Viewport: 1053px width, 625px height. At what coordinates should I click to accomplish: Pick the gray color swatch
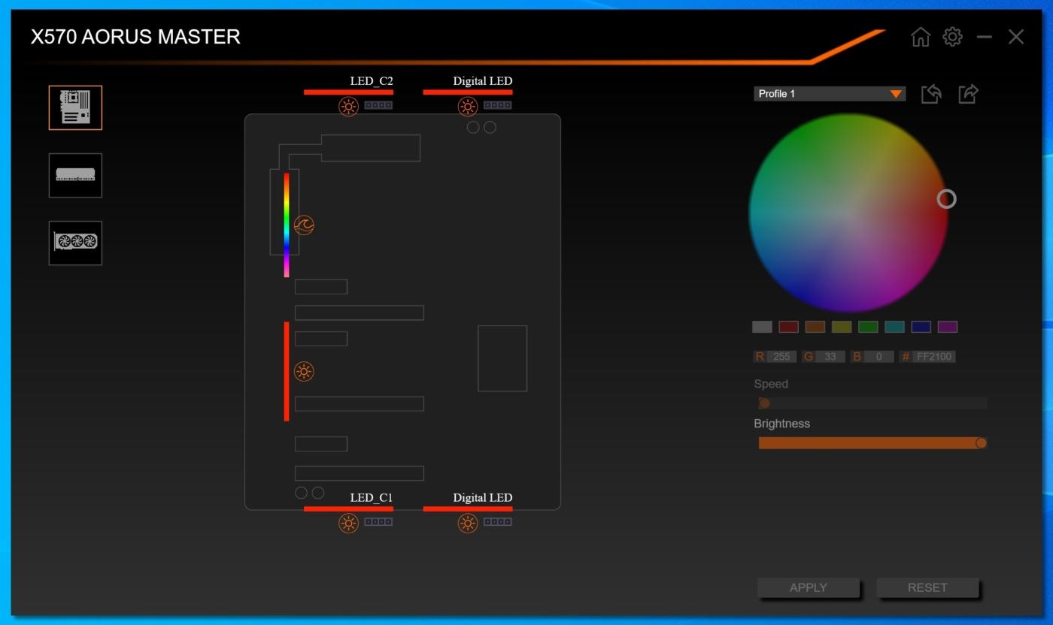[762, 327]
